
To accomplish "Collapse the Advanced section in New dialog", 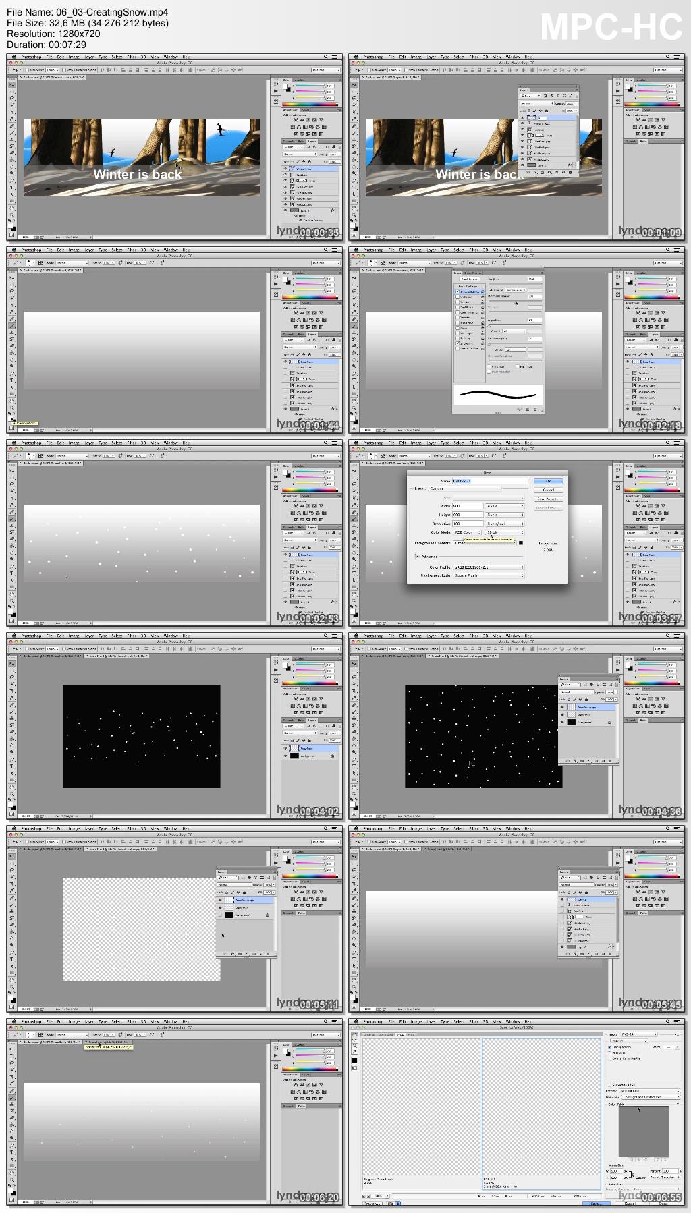I will [418, 556].
